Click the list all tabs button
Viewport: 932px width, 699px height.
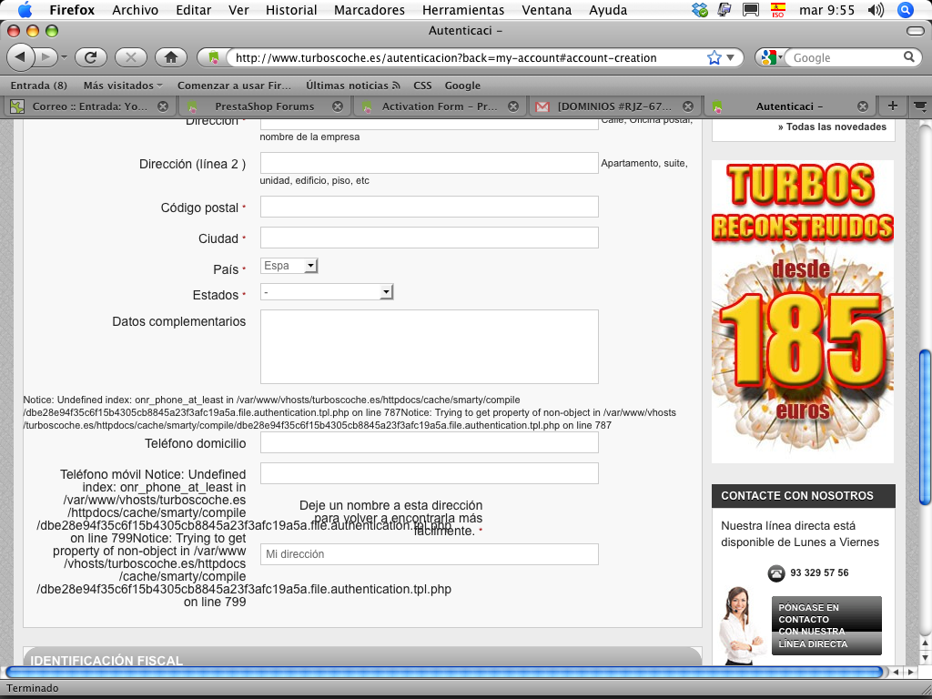pos(919,106)
